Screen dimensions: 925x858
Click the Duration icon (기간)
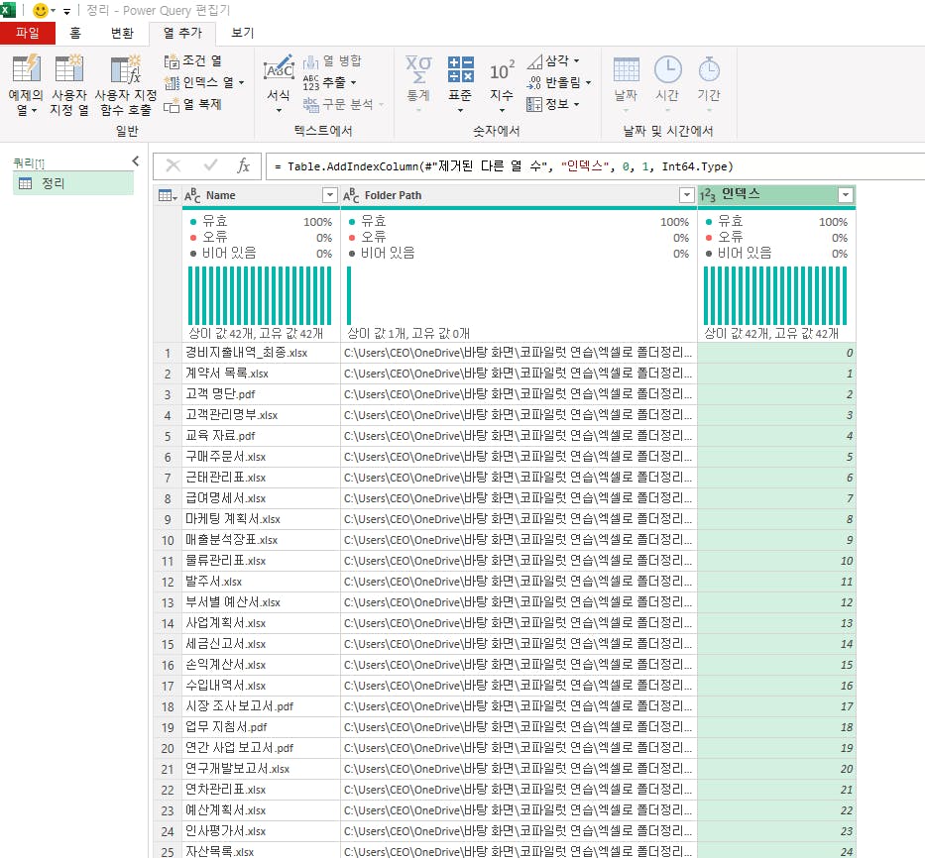pyautogui.click(x=709, y=69)
